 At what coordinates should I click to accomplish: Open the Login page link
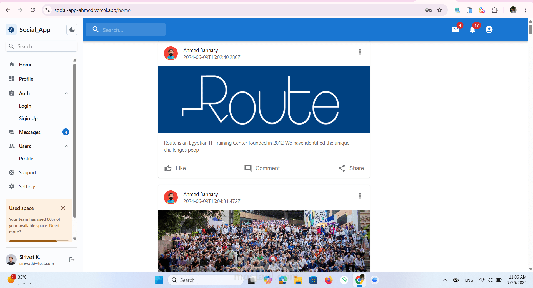pos(25,106)
